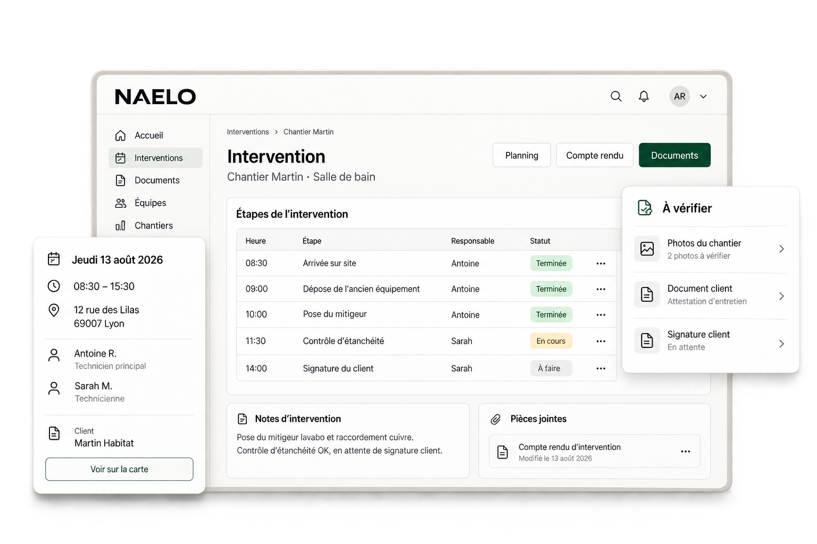Click the location pin icon by address
817x544 pixels.
coord(54,310)
